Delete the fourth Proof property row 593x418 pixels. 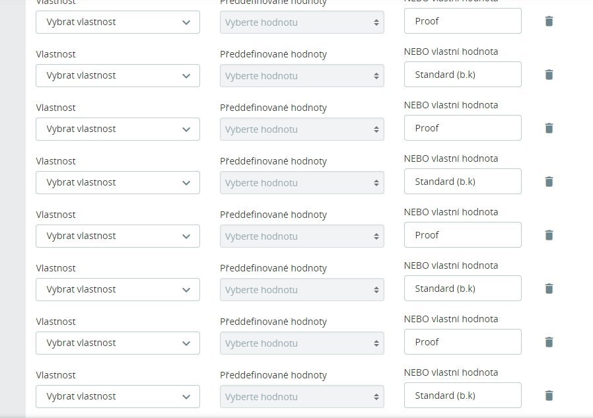coord(549,342)
